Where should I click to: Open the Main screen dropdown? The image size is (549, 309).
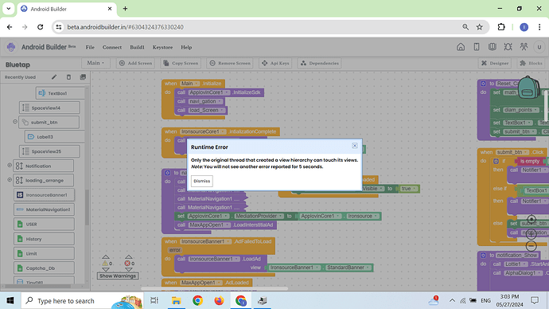tap(95, 63)
